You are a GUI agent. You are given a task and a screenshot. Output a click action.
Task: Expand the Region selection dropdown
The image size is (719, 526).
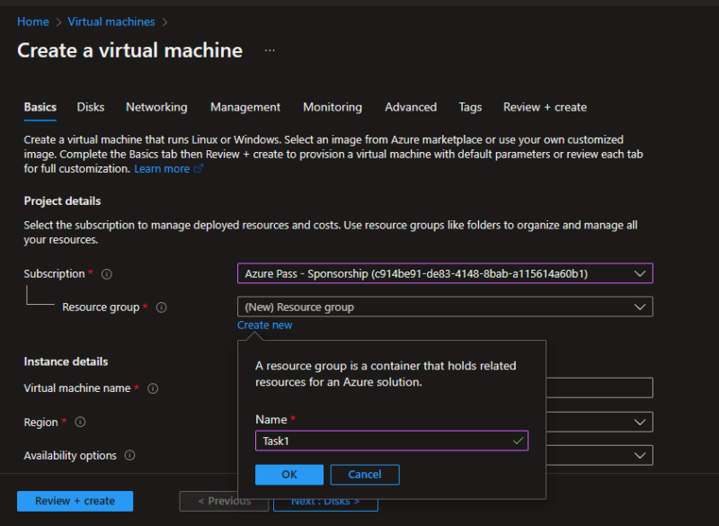tap(640, 422)
